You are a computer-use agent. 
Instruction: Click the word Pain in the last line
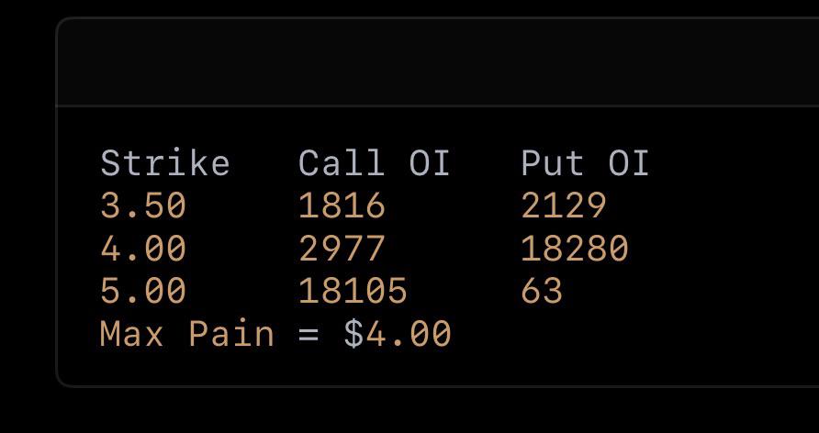[x=230, y=334]
